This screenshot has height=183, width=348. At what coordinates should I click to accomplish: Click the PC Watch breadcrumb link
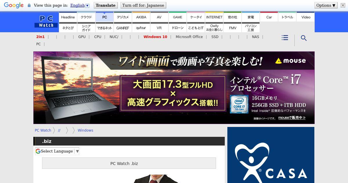(43, 130)
